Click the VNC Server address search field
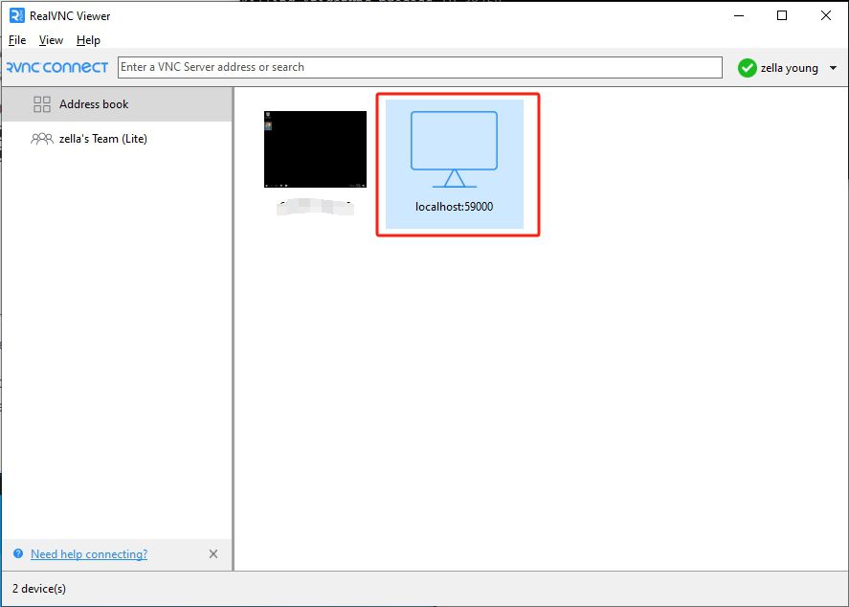Screen dimensions: 849x607 coord(419,67)
